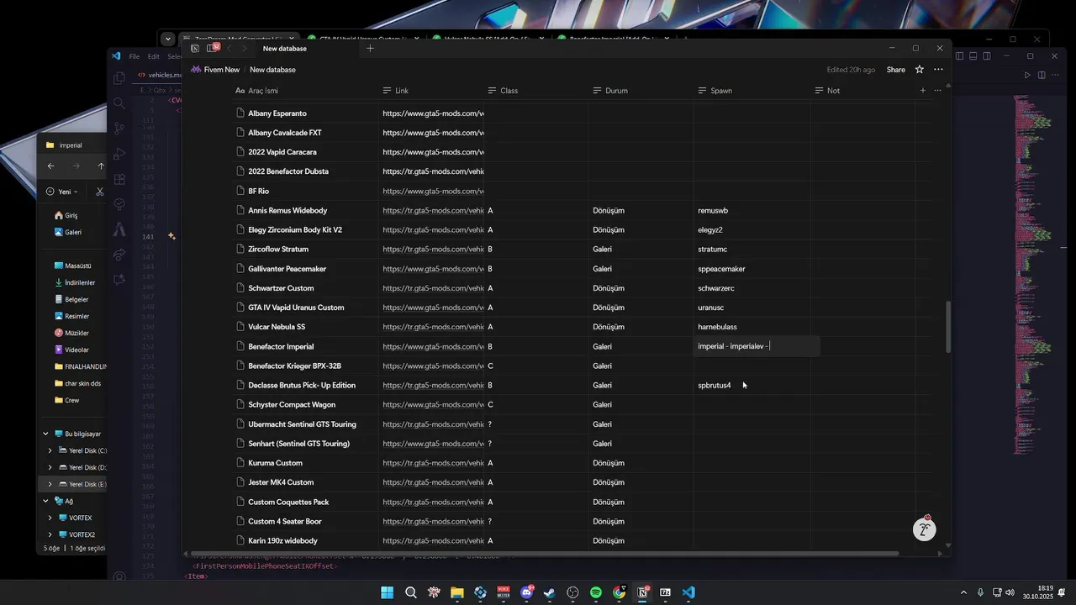Open the Yeni dropdown in File Explorer
The height and width of the screenshot is (605, 1076).
62,192
